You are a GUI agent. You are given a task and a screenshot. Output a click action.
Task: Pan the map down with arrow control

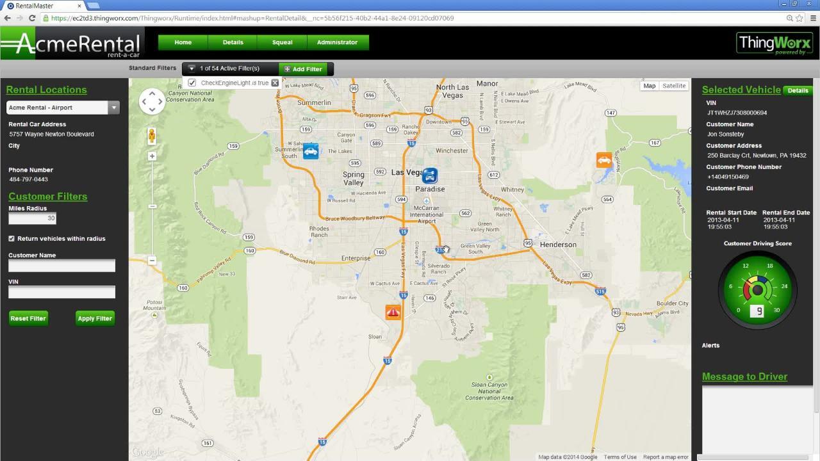152,109
